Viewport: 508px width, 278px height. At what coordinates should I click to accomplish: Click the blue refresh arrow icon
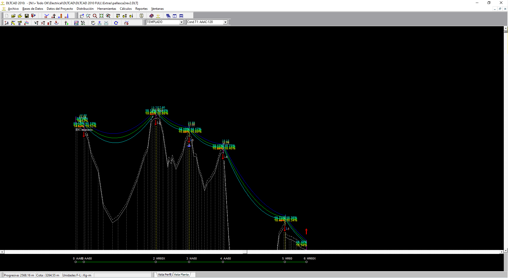tap(116, 23)
